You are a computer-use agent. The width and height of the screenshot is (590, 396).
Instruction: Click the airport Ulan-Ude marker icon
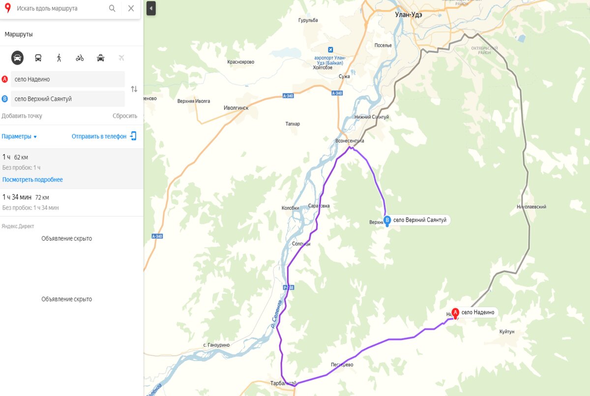330,50
